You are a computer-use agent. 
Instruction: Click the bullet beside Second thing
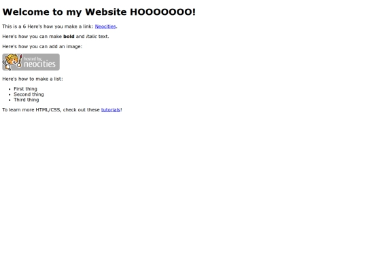[x=10, y=94]
